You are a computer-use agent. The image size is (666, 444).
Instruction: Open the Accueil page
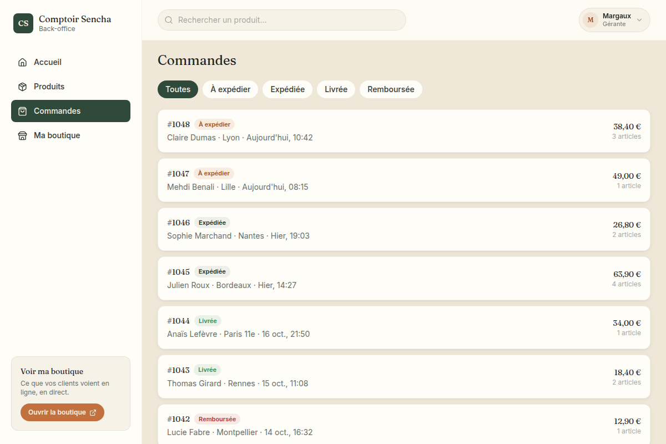[x=70, y=62]
